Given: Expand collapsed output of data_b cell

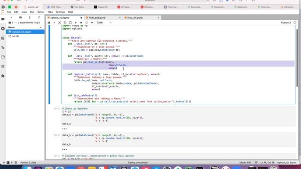Looking at the screenshot, I should click(x=64, y=149).
